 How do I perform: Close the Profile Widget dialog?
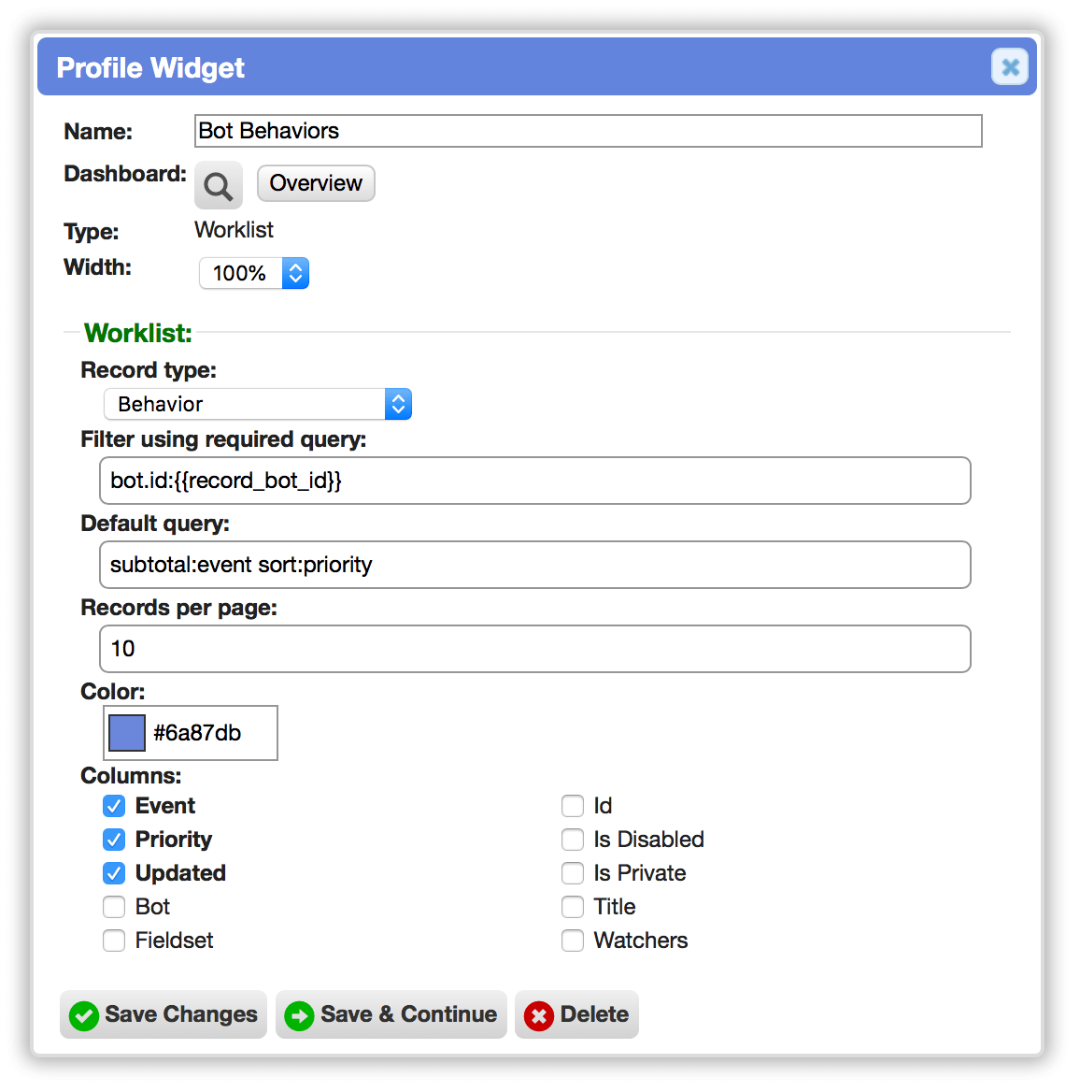tap(1010, 67)
